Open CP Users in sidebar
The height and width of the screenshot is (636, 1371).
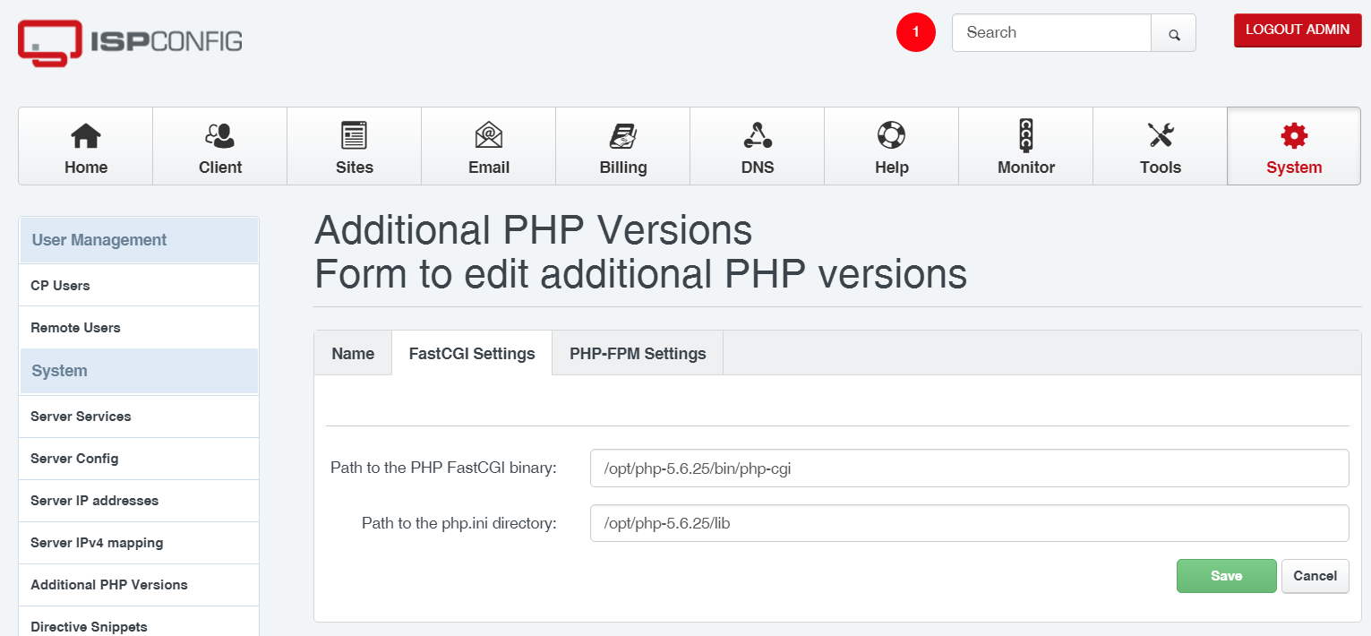tap(139, 286)
